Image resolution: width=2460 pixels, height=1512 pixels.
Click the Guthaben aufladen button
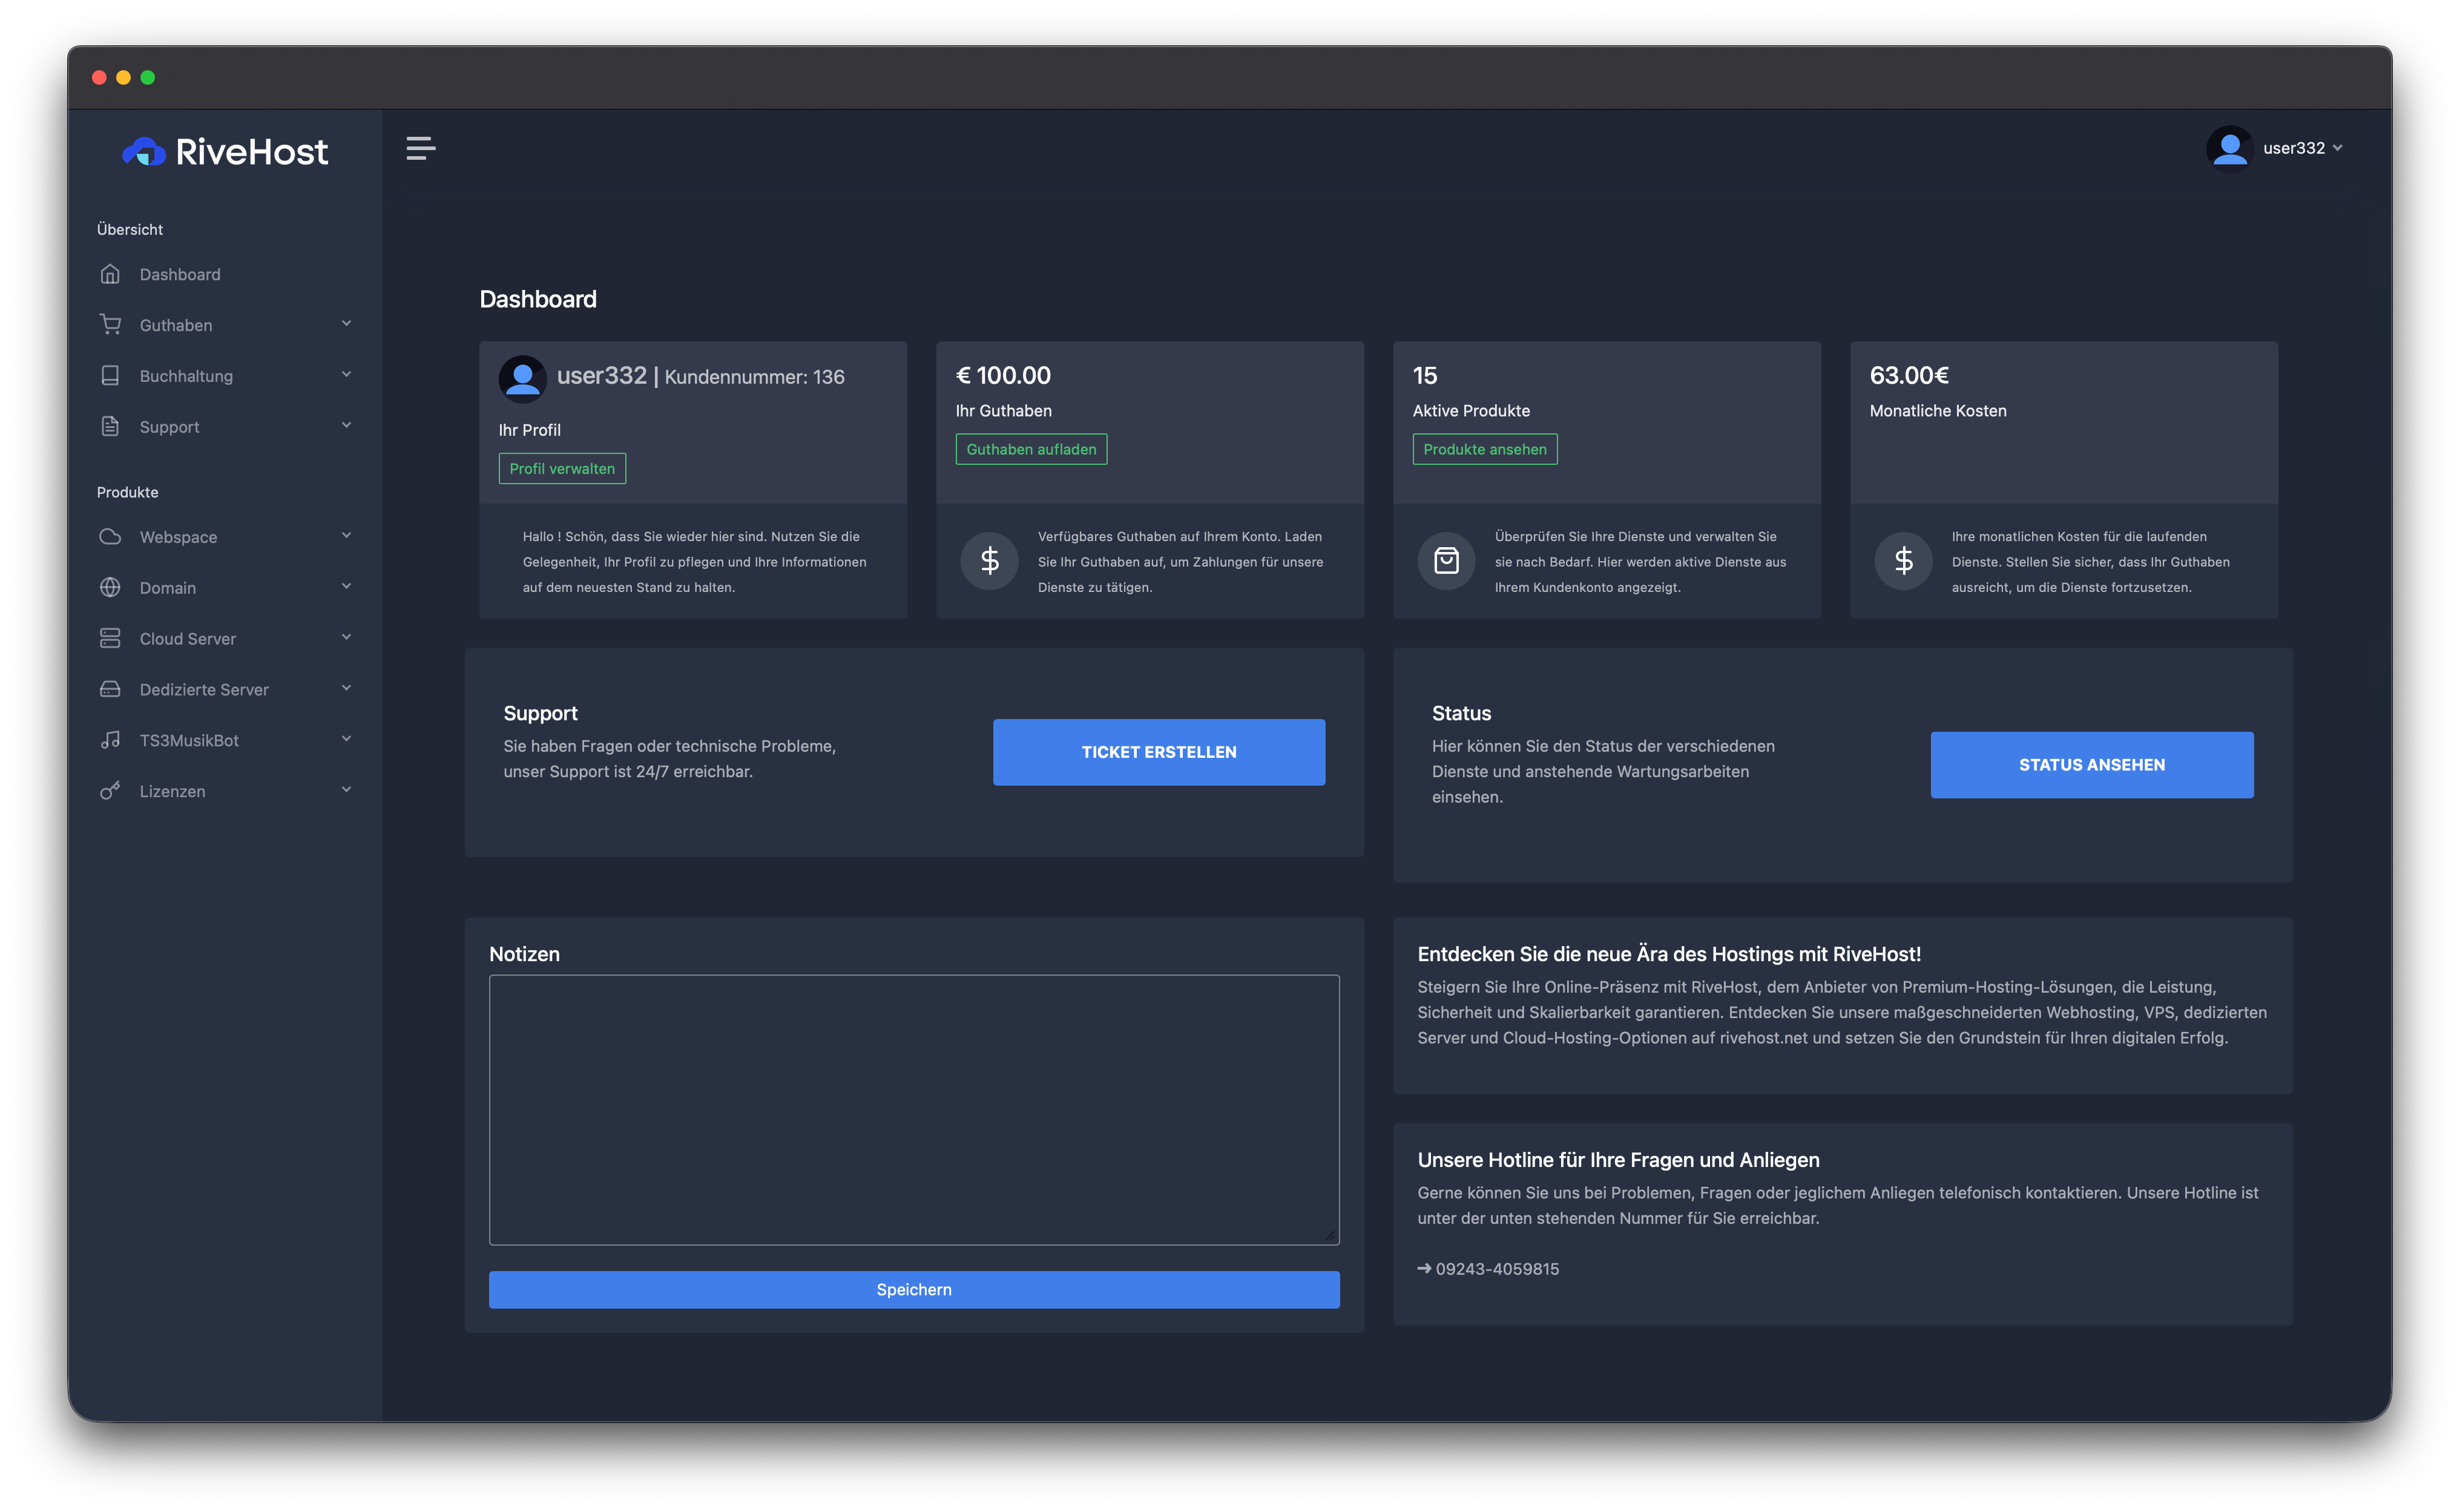(1031, 450)
